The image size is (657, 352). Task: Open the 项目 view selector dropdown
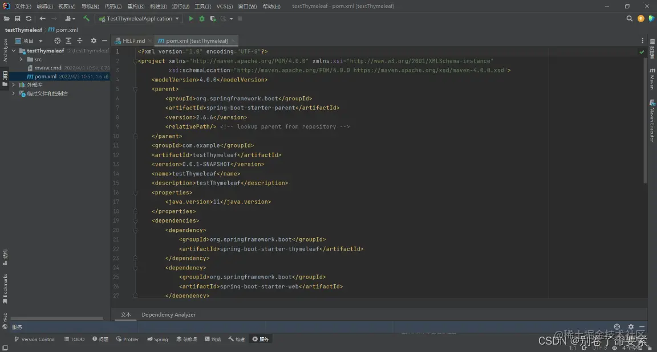tap(29, 40)
